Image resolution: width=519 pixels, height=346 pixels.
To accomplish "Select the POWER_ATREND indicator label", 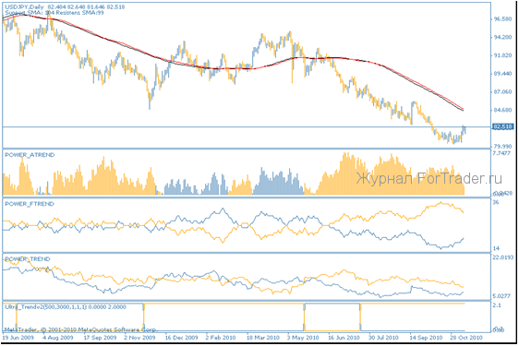I will point(30,155).
